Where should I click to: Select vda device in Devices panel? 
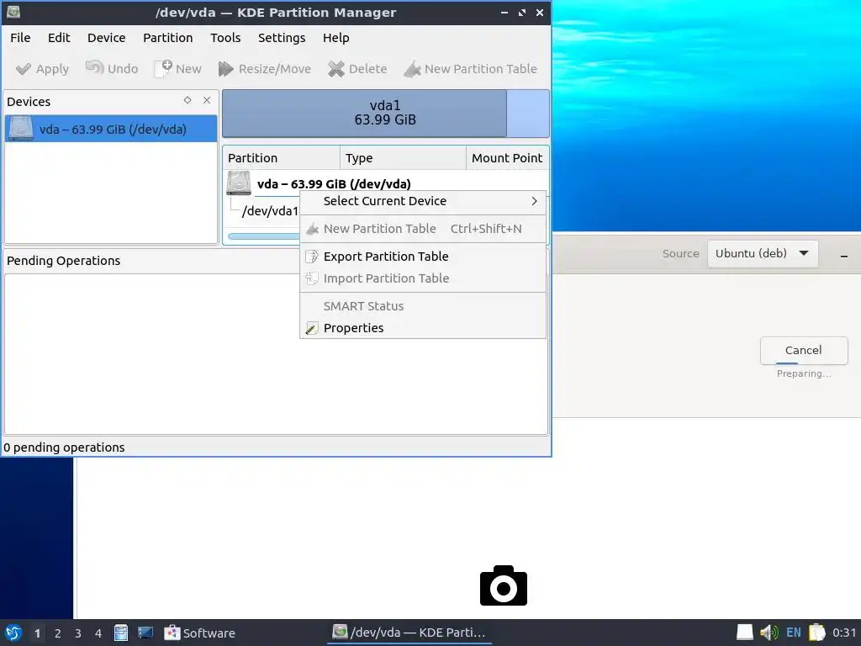tap(111, 129)
